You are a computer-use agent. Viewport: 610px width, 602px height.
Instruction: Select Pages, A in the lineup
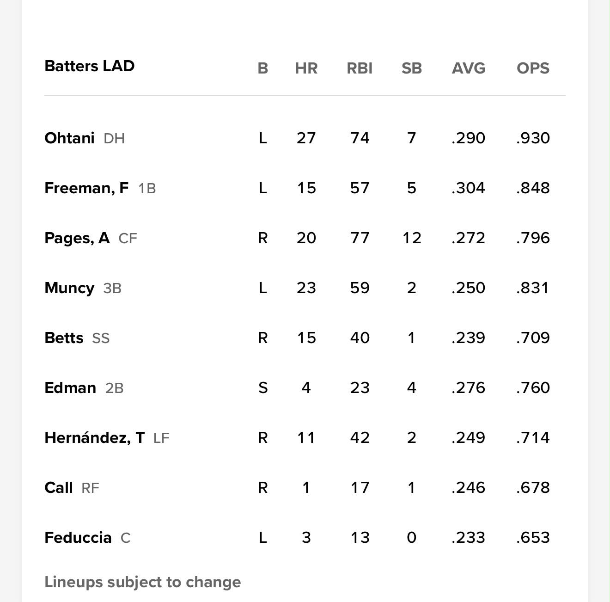point(77,238)
